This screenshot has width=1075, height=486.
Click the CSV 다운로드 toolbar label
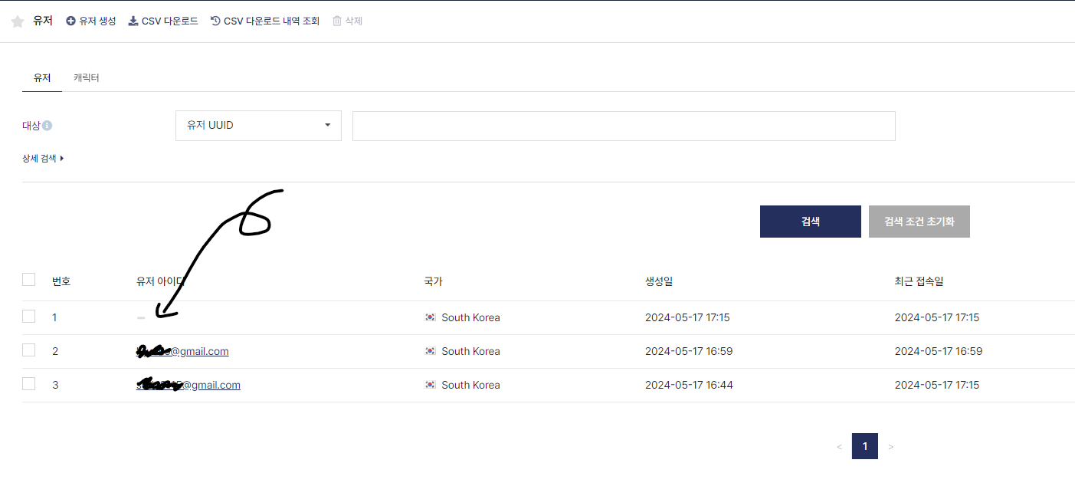pyautogui.click(x=170, y=21)
